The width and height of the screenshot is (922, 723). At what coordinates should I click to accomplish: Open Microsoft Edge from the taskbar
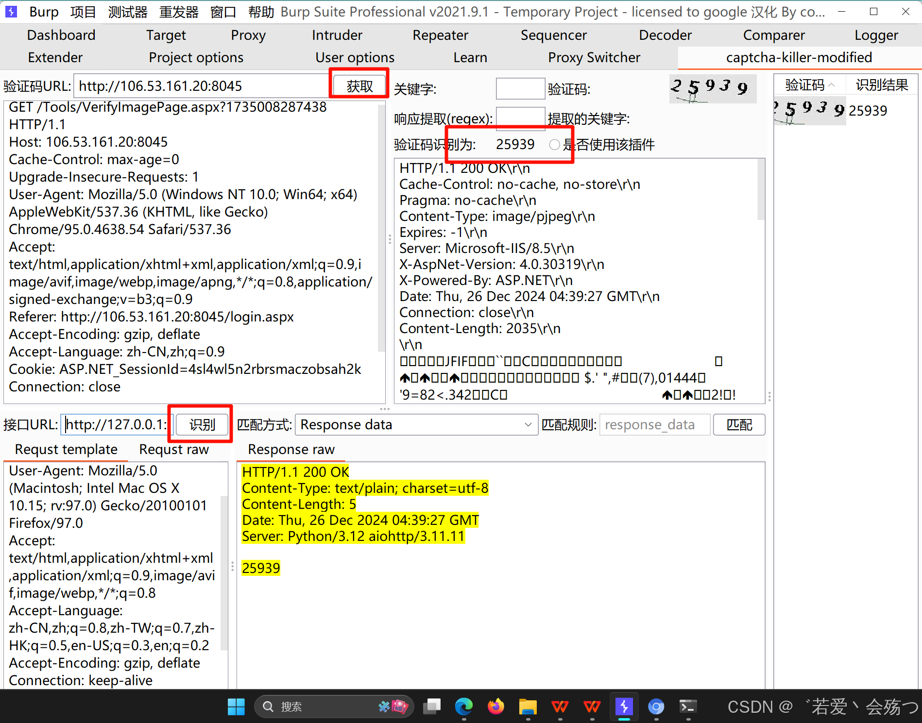click(x=463, y=707)
